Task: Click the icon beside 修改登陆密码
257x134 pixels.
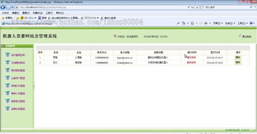Action: (7, 55)
